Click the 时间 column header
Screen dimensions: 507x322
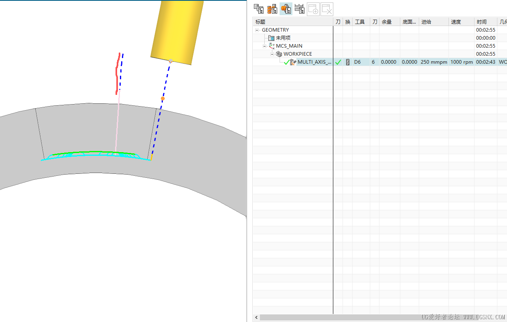coord(486,22)
